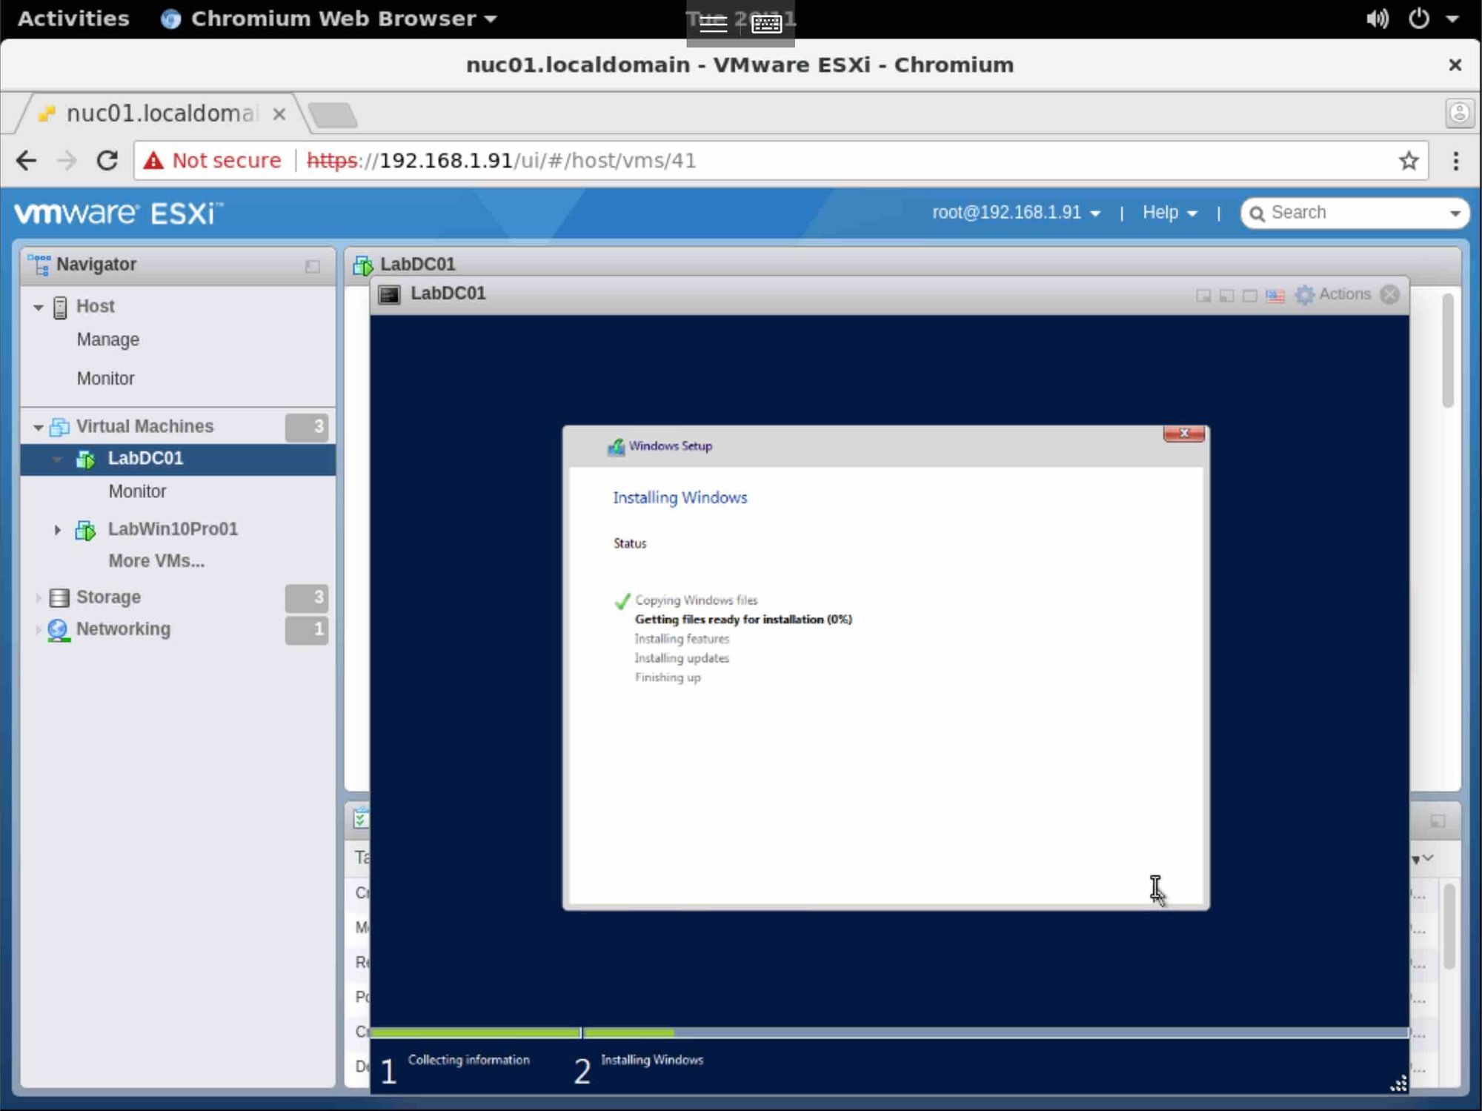
Task: Expand the Storage tree node
Action: click(38, 597)
